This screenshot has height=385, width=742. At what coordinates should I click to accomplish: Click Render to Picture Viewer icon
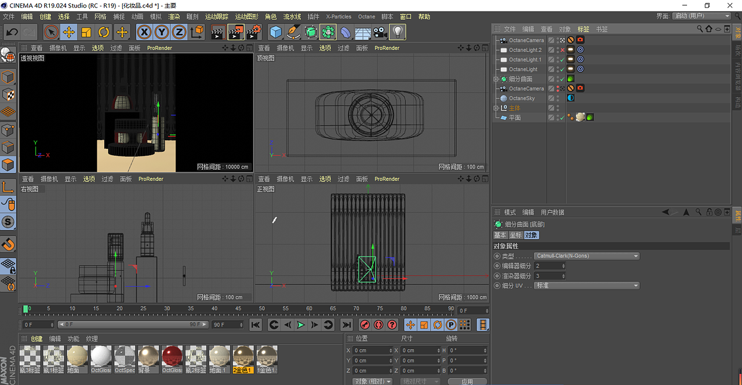(236, 32)
